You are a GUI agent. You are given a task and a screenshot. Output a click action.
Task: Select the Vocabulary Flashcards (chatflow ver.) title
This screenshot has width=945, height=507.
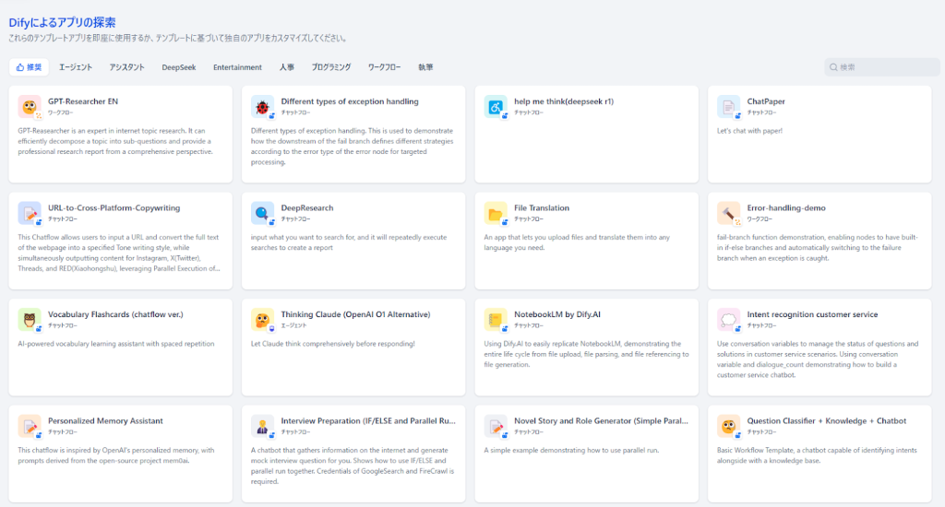coord(115,314)
